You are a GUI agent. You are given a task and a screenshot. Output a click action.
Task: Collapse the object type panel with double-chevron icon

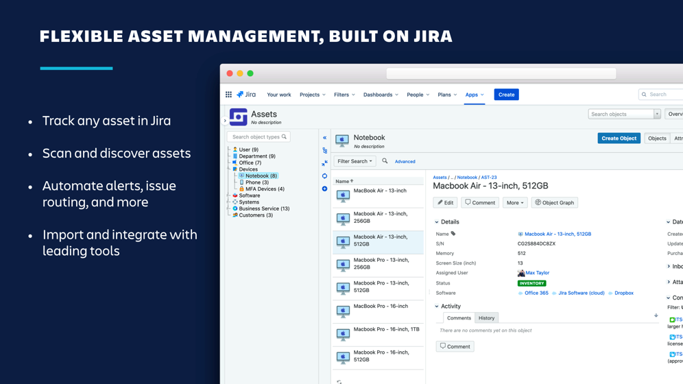tap(324, 138)
